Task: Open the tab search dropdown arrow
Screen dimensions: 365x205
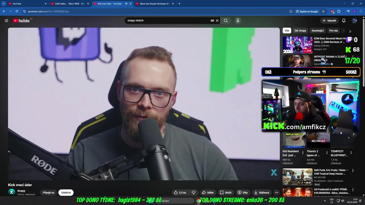Action: [x=3, y=4]
